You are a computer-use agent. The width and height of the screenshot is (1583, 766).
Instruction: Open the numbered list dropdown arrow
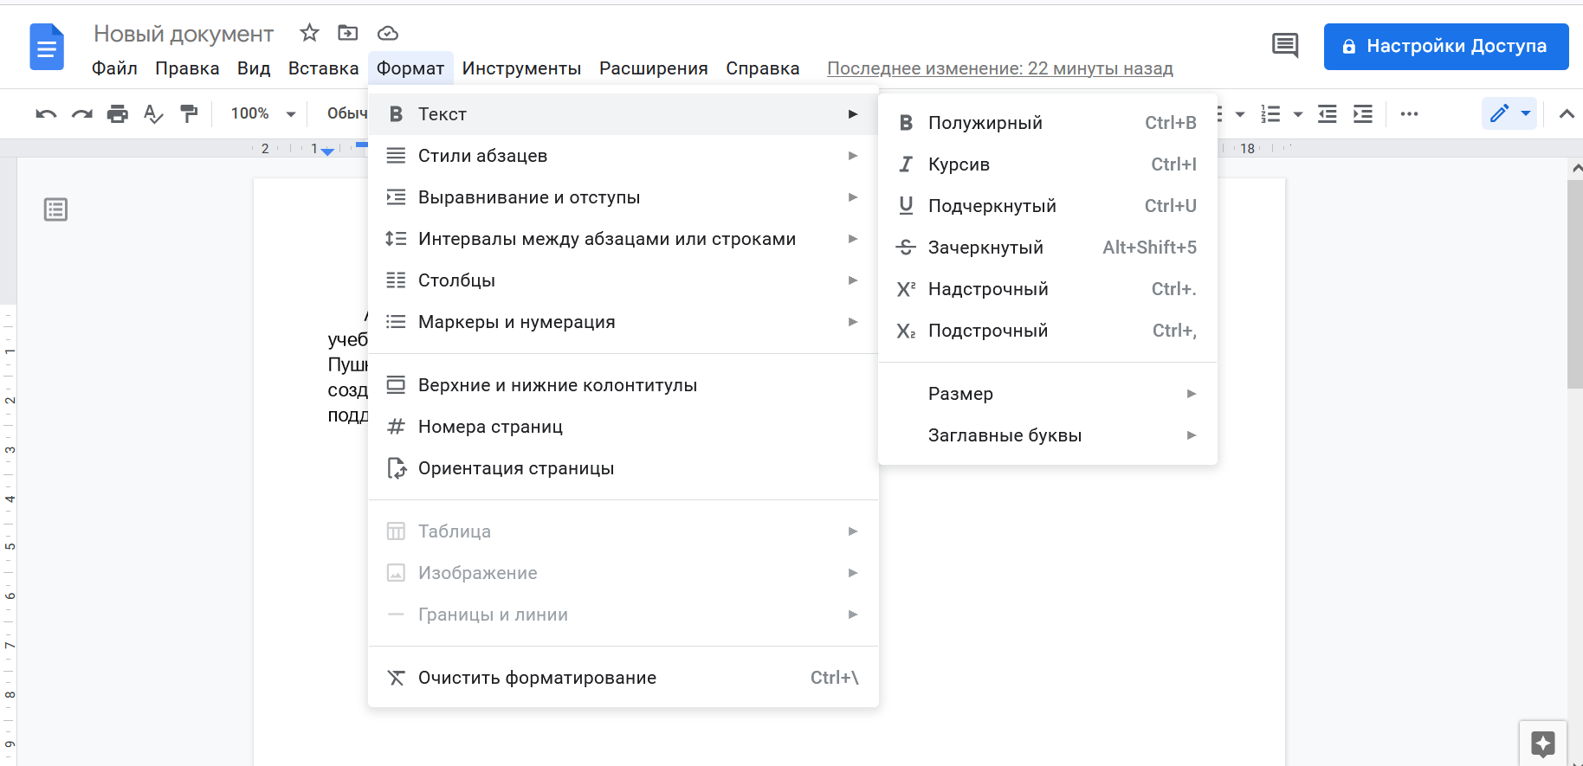pos(1297,114)
